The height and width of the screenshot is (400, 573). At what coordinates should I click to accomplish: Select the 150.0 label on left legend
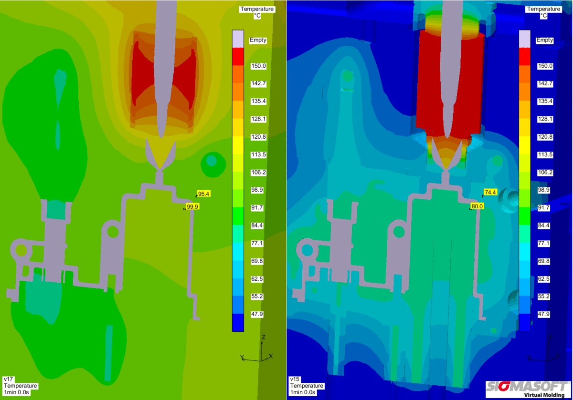258,66
